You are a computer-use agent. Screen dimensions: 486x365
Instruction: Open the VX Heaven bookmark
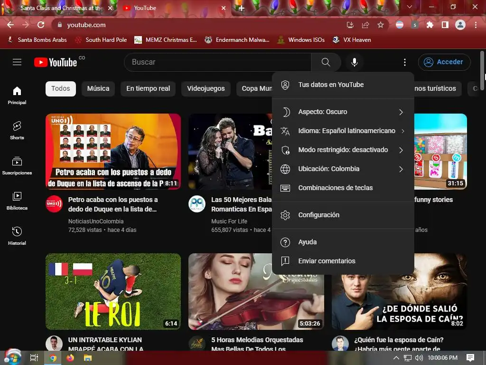[x=352, y=40]
